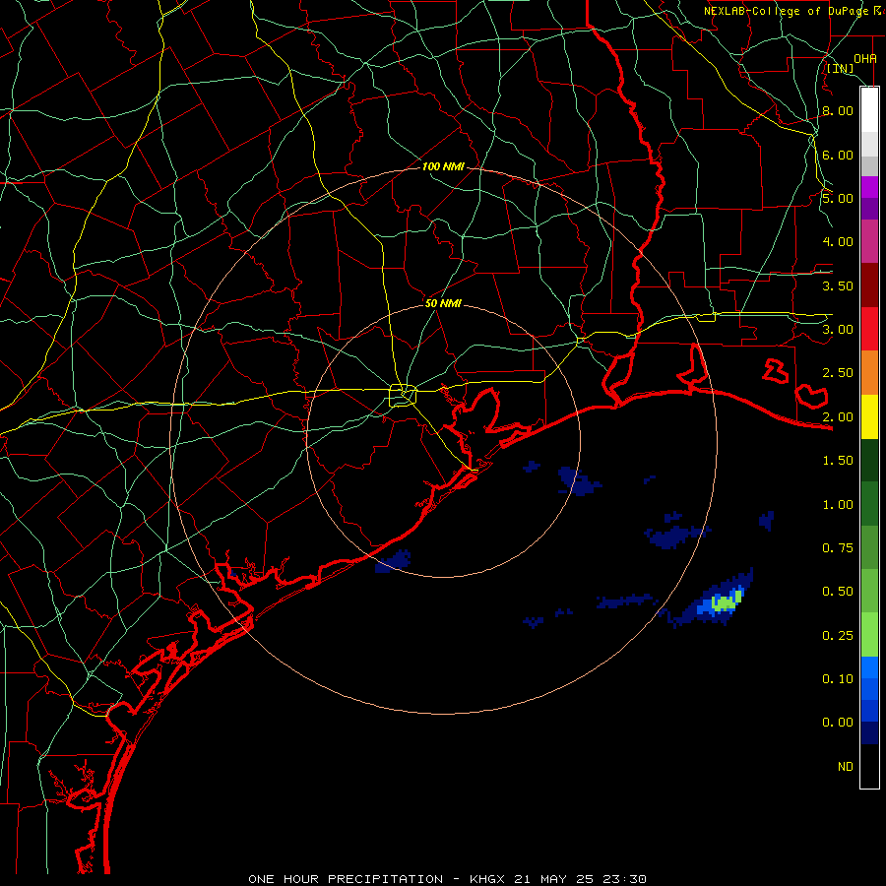The height and width of the screenshot is (886, 886).
Task: Click the 0.50 legend value
Action: click(x=838, y=592)
